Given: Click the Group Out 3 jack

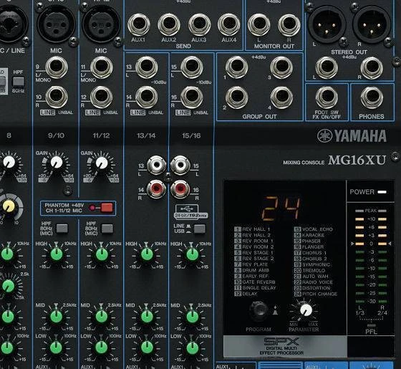Looking at the screenshot, I should point(281,67).
